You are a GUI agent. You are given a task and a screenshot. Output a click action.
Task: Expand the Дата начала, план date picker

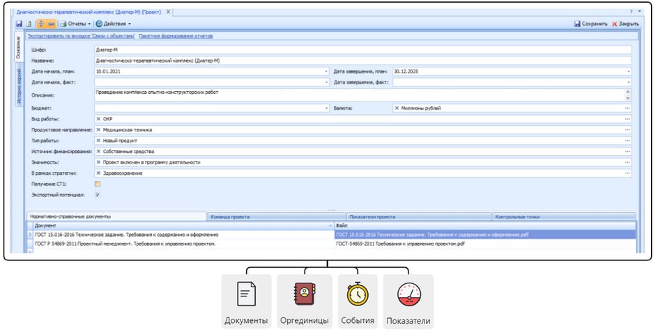coord(326,71)
